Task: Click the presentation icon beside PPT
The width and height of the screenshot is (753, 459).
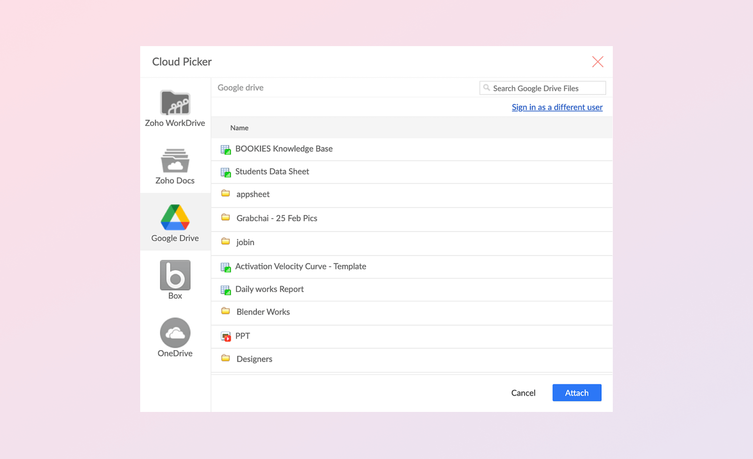Action: [226, 336]
